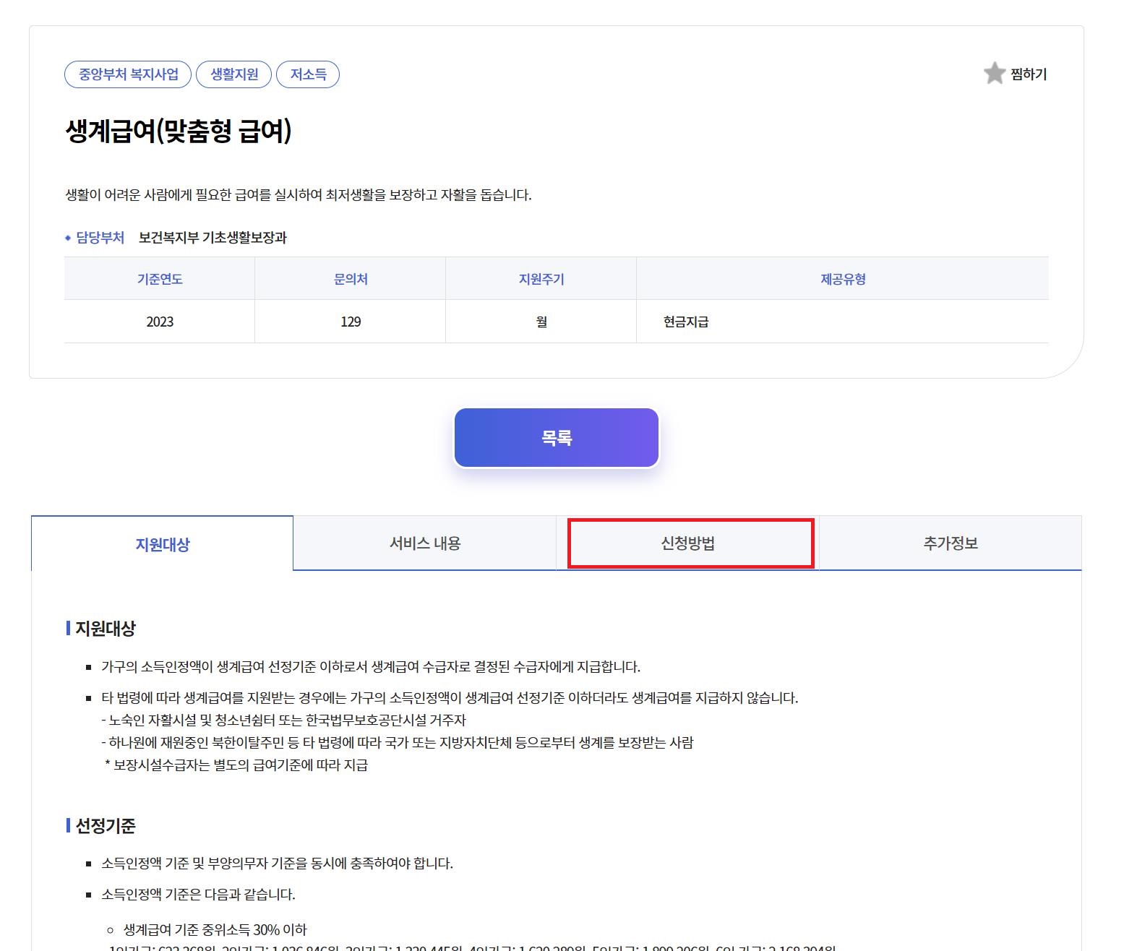Click the 선정기준 section heading
Screen dimensions: 1124x951
[106, 826]
